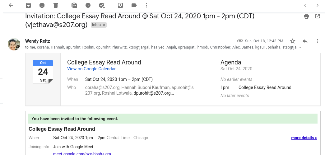Add this email to Tasks
325x155 pixels.
(x=102, y=5)
